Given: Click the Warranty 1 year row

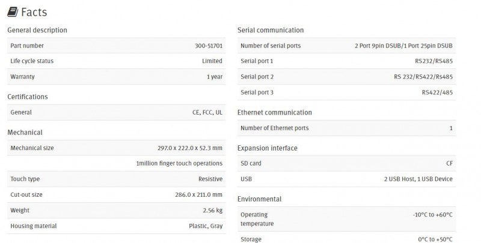Looking at the screenshot, I should tap(116, 77).
